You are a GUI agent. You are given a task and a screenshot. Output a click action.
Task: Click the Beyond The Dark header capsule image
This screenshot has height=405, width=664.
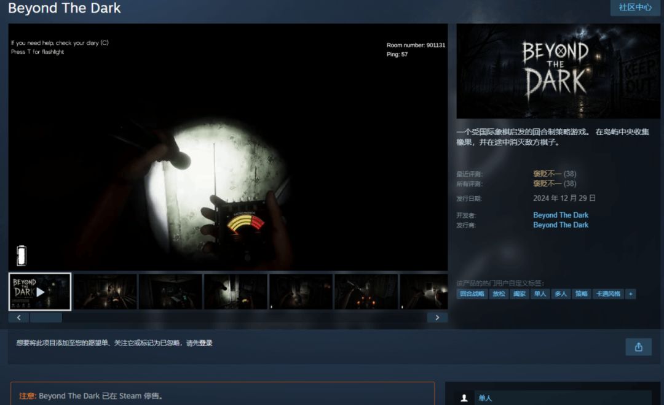558,71
